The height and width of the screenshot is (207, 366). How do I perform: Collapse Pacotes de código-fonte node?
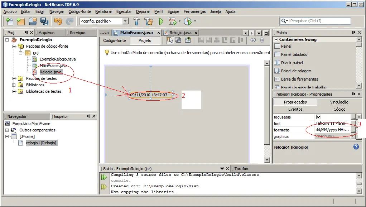click(14, 46)
